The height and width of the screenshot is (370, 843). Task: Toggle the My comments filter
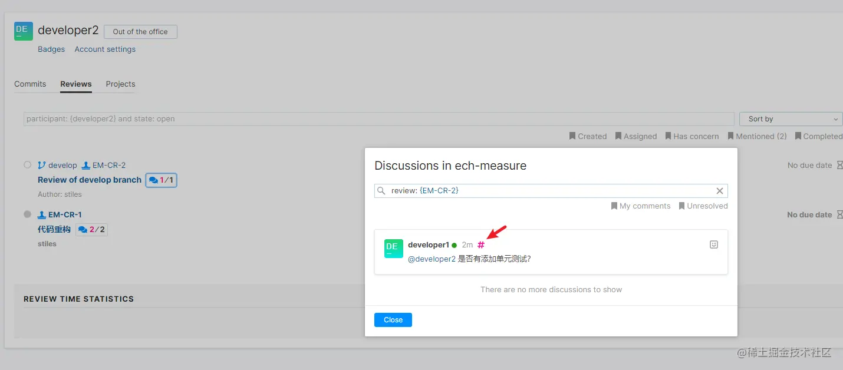coord(641,206)
